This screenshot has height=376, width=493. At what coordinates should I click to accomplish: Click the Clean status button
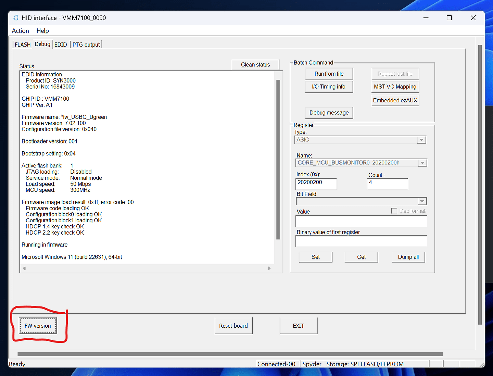point(255,64)
